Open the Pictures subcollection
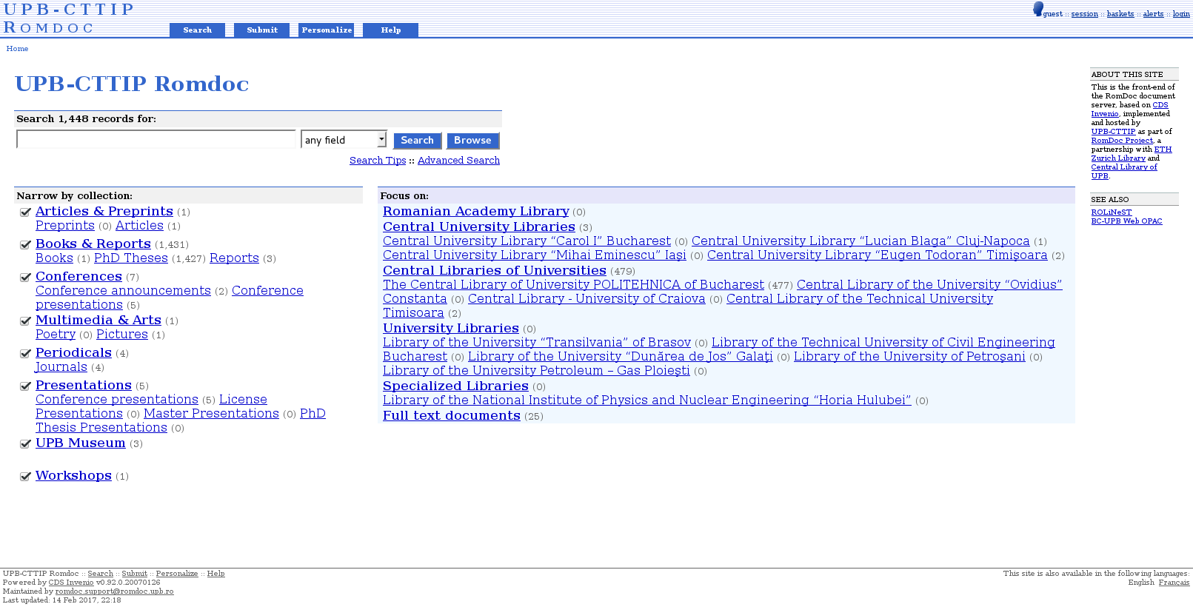Viewport: 1193px width, 607px height. click(x=122, y=335)
